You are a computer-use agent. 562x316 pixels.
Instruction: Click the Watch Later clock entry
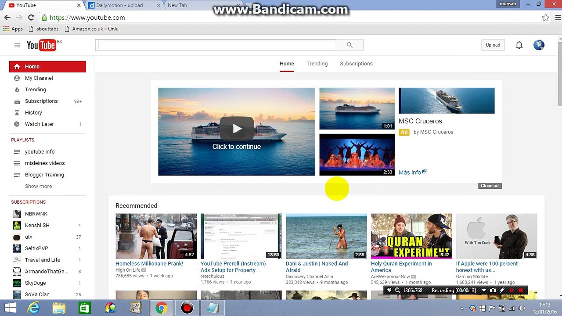coord(47,124)
